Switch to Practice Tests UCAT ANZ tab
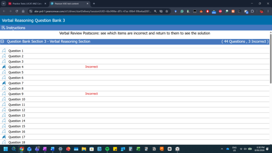 (27, 3)
